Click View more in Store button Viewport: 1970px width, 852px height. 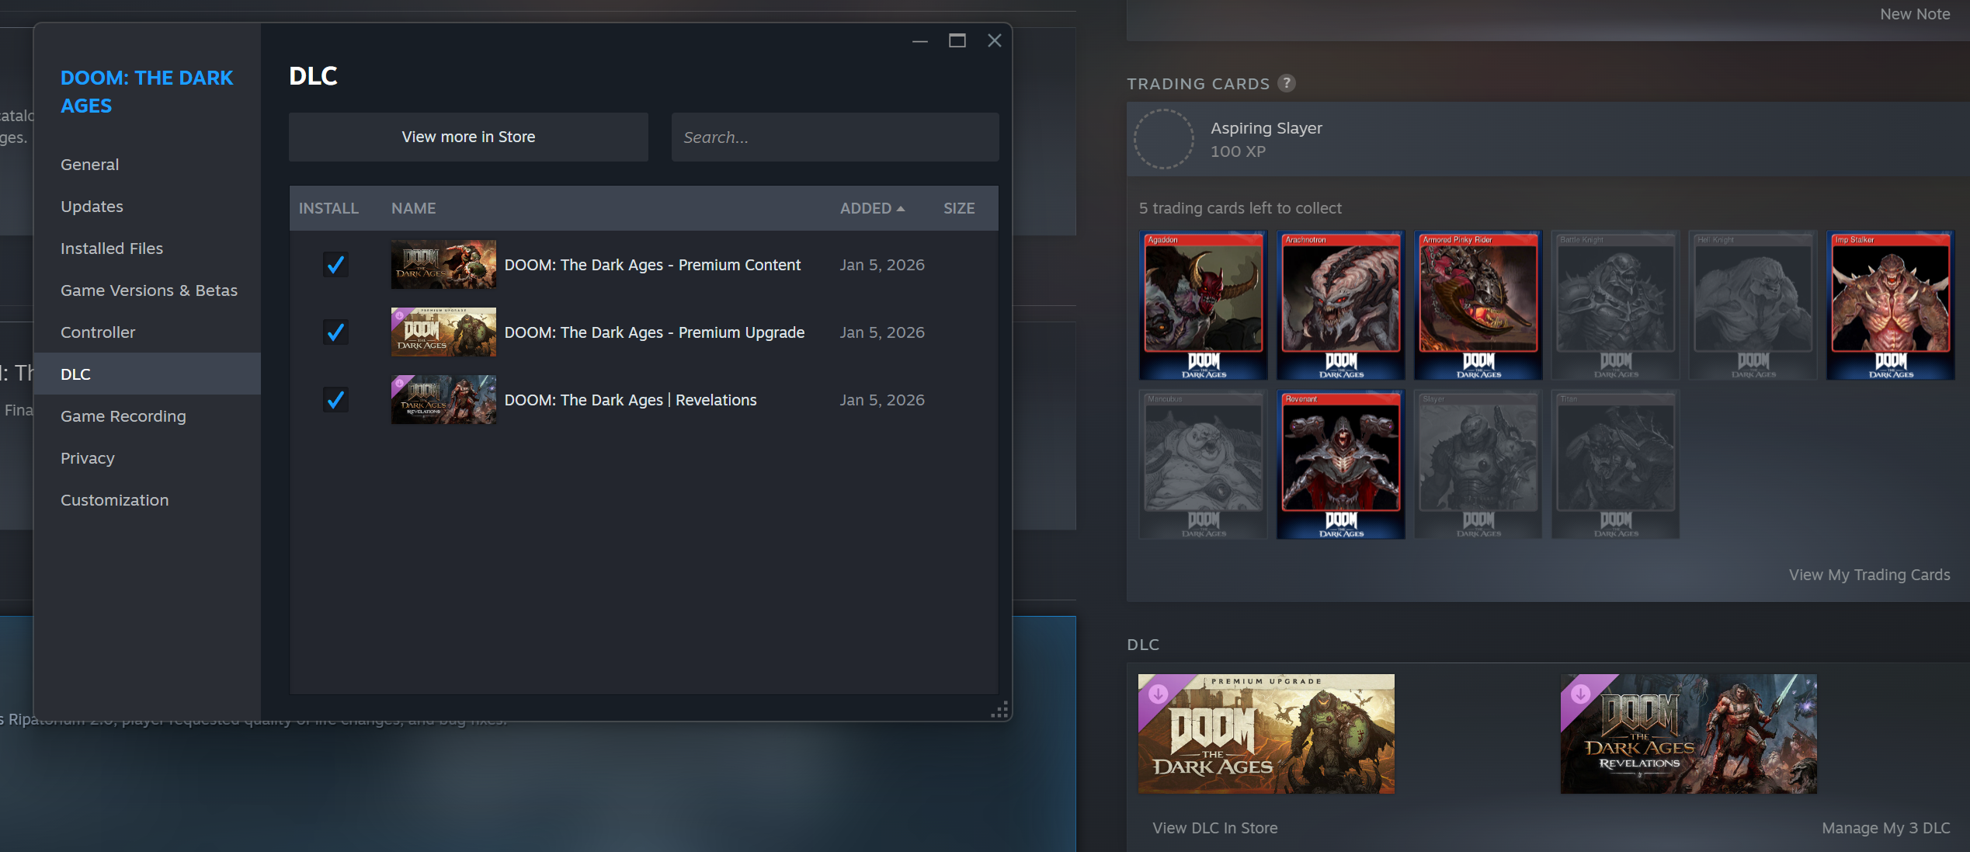pos(468,137)
